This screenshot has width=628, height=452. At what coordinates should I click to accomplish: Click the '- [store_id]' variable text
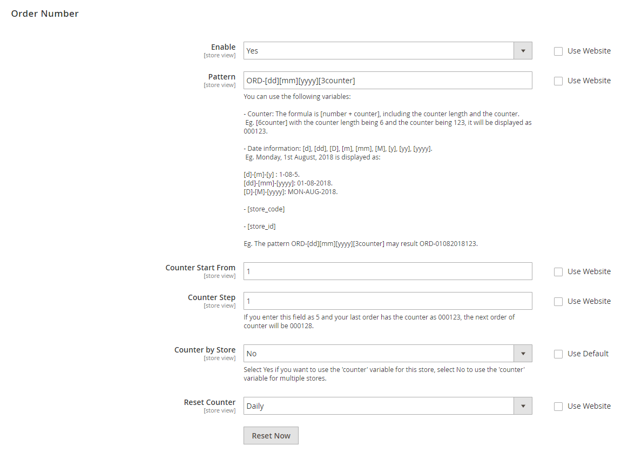(x=260, y=227)
